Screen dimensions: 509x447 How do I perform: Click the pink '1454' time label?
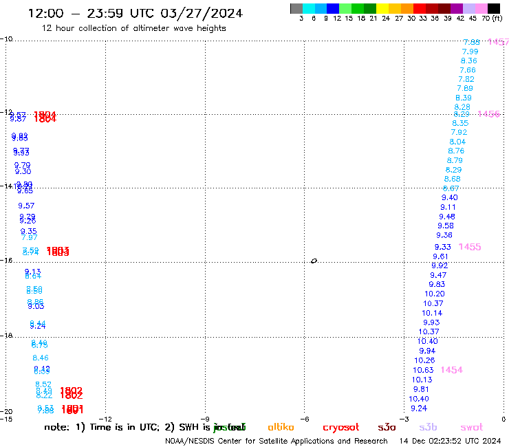pyautogui.click(x=452, y=370)
